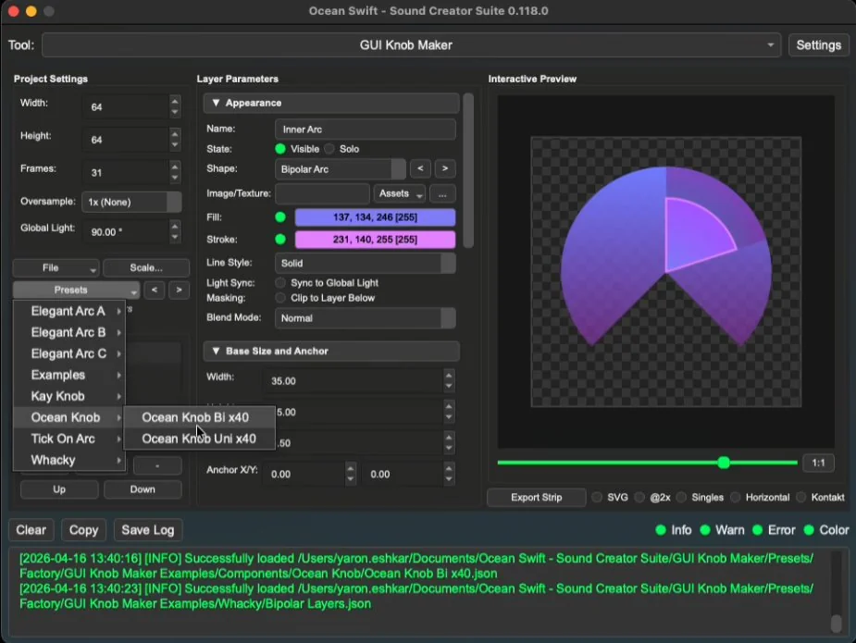Open Elegant Arc A submenu

click(69, 311)
